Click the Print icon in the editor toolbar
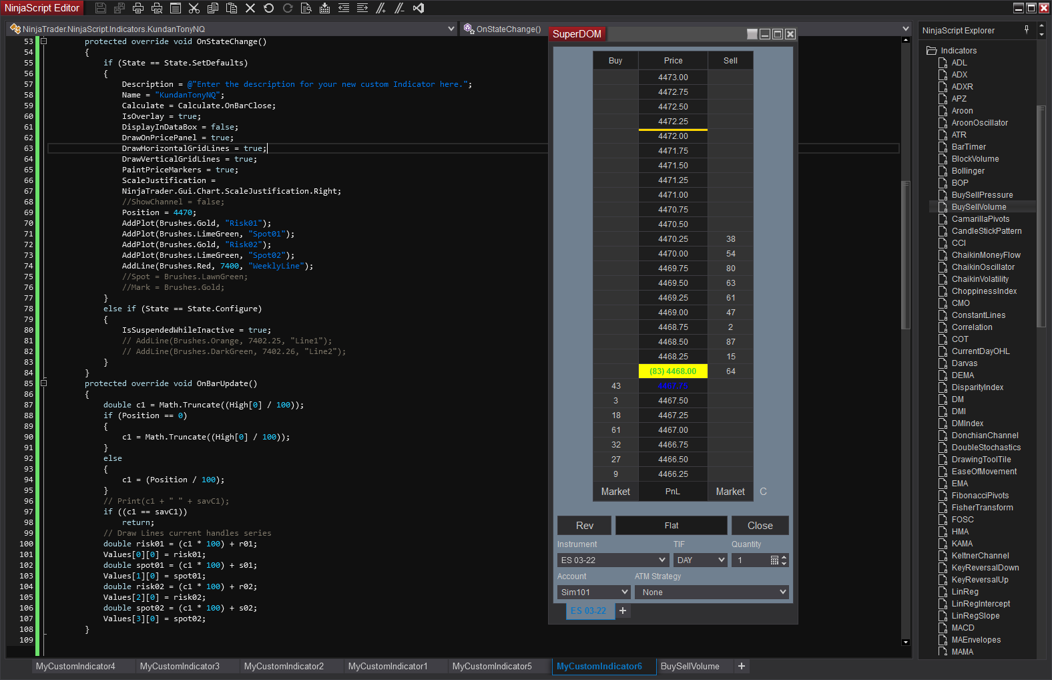Screen dimensions: 1052x680 [138, 8]
